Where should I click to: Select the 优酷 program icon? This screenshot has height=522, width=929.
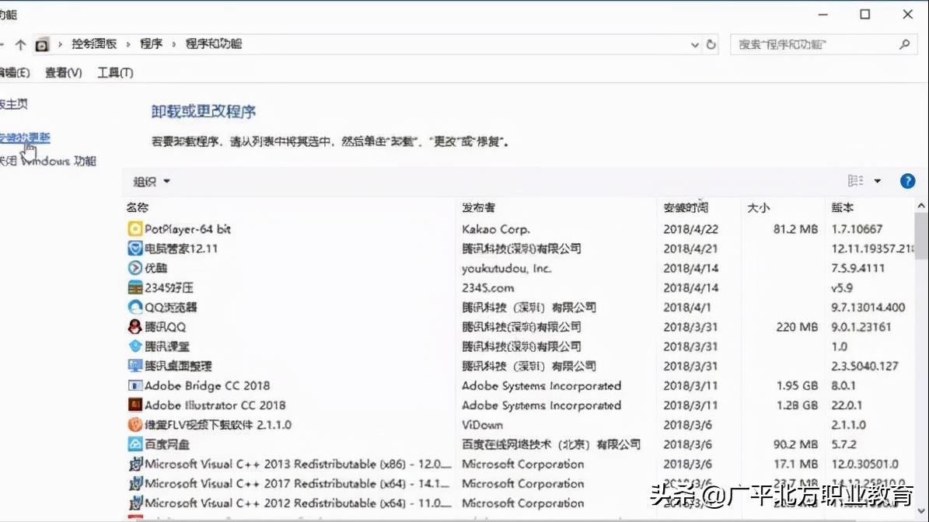(136, 267)
